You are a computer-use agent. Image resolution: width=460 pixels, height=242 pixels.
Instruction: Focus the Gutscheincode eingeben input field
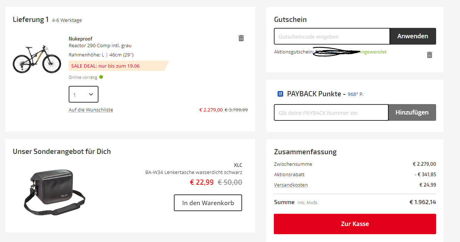(x=332, y=36)
